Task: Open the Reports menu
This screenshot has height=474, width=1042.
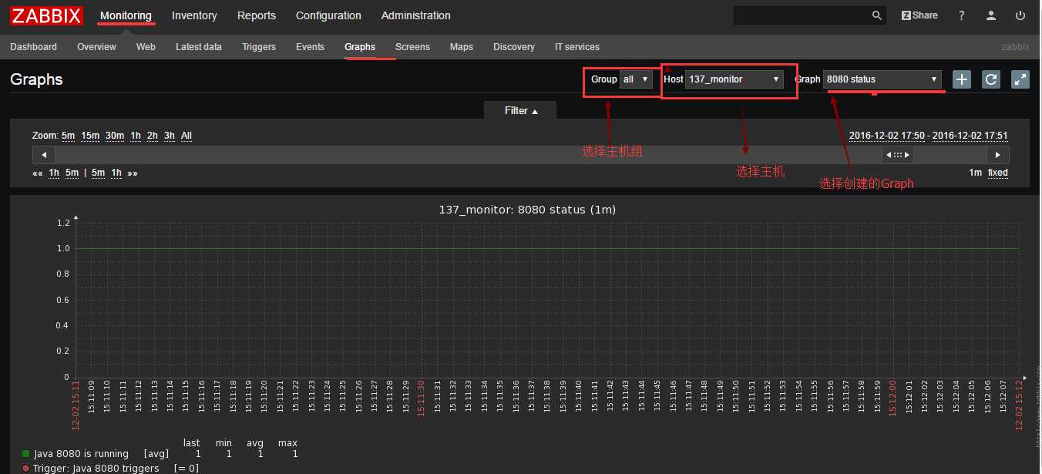Action: point(257,15)
